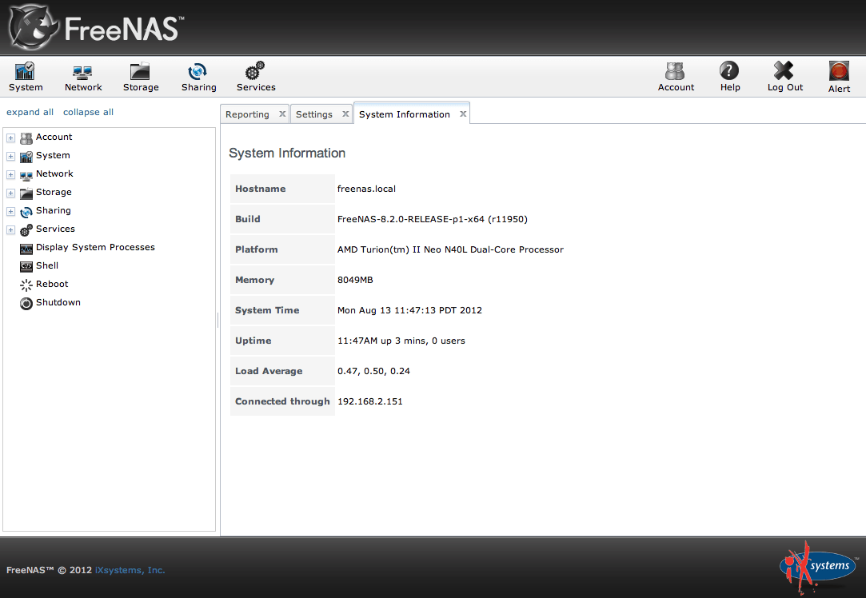The height and width of the screenshot is (598, 866).
Task: Click the Reboot spinner icon
Action: pos(26,285)
